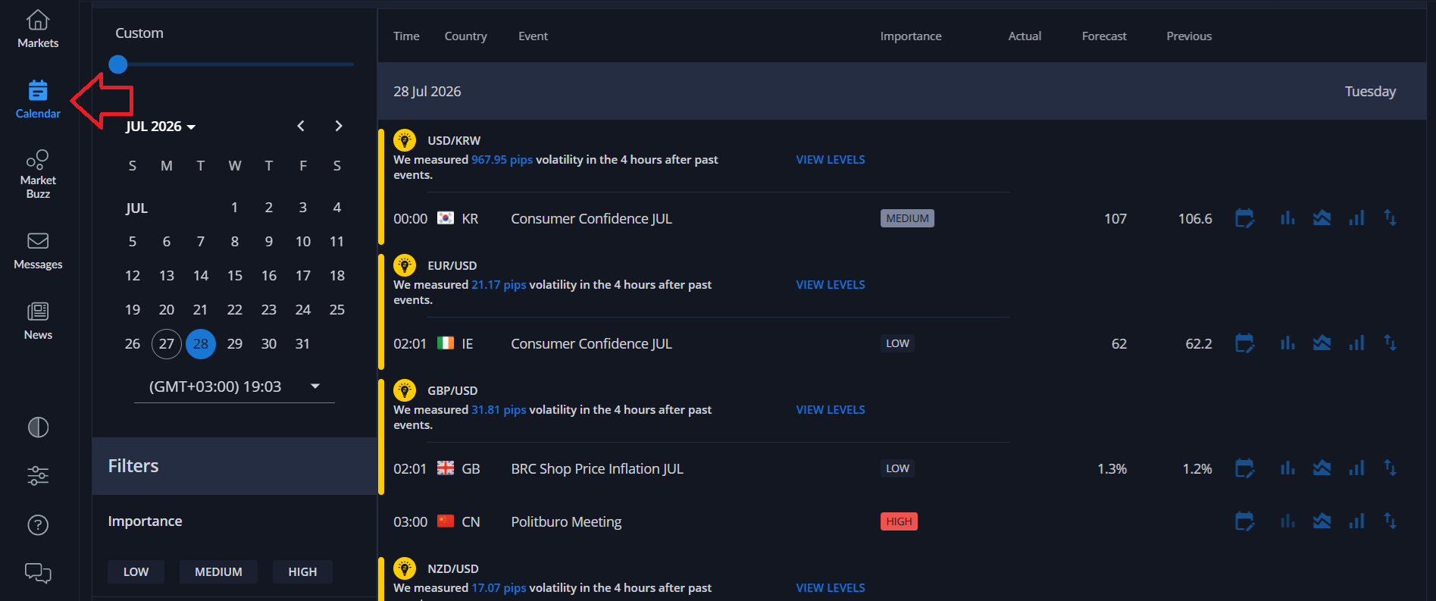The image size is (1436, 601).
Task: Click the Forecast column header
Action: pos(1104,36)
